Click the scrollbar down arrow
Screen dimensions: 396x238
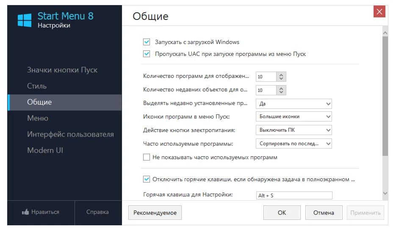385,193
